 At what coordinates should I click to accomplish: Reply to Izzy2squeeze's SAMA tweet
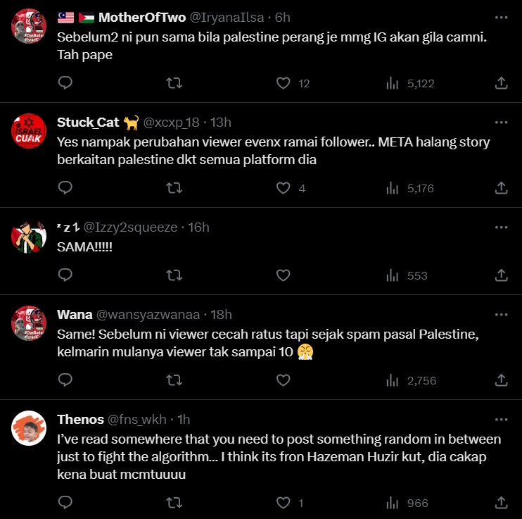pyautogui.click(x=65, y=275)
